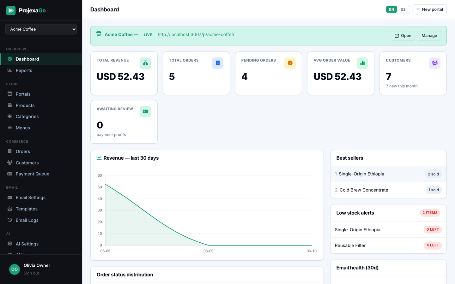The image size is (455, 284).
Task: Click the Awaiting Review payment icon
Action: click(145, 112)
